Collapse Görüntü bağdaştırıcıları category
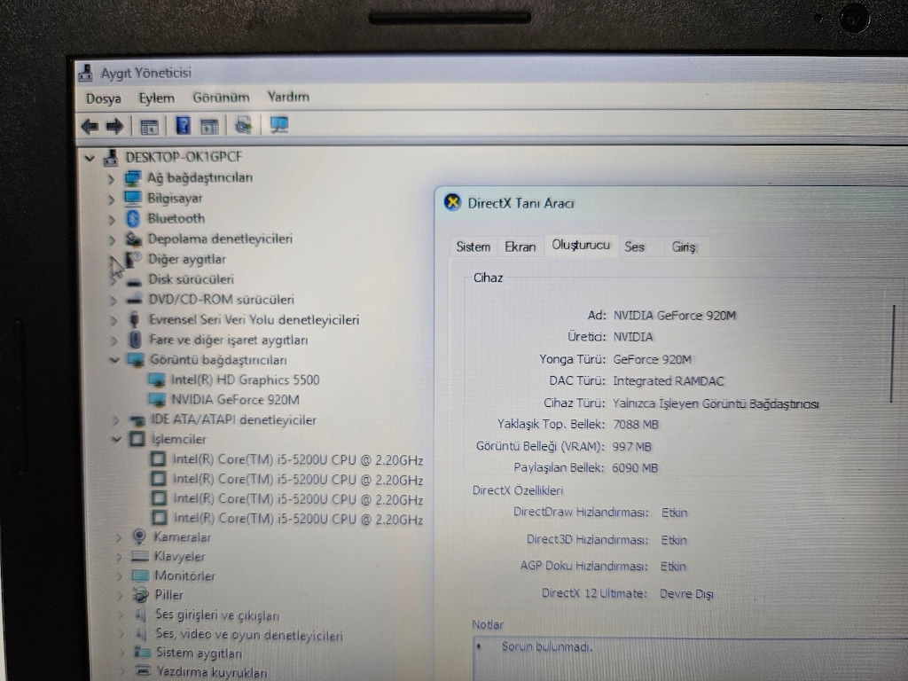The height and width of the screenshot is (681, 908). [x=114, y=360]
